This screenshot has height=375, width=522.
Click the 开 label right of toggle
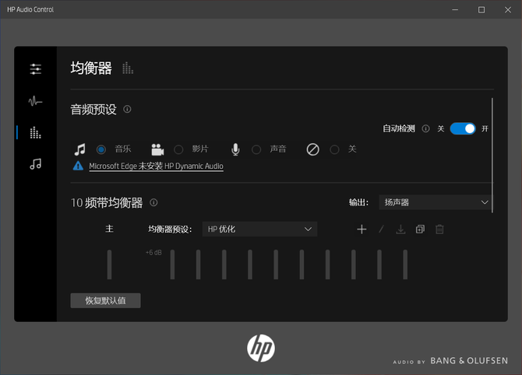(485, 128)
